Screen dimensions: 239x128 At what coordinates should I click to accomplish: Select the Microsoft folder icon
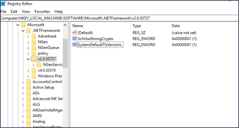[23, 25]
